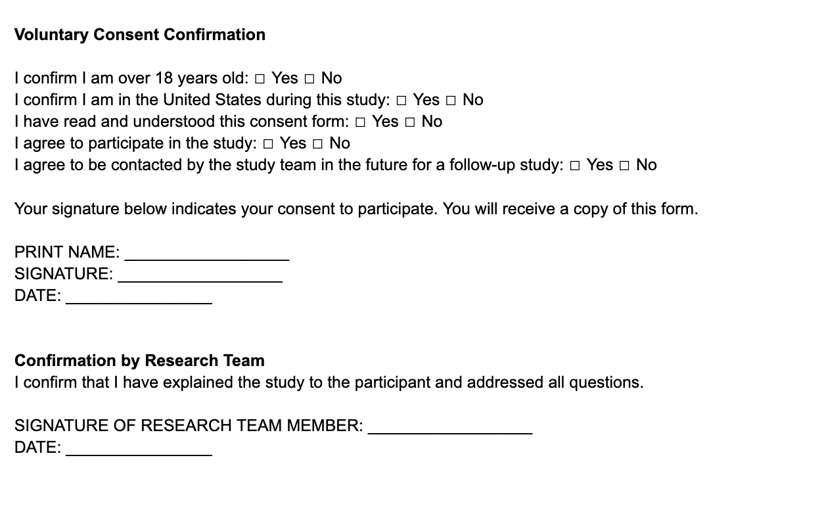This screenshot has width=824, height=510.
Task: Mark No to agree to participate
Action: [317, 144]
